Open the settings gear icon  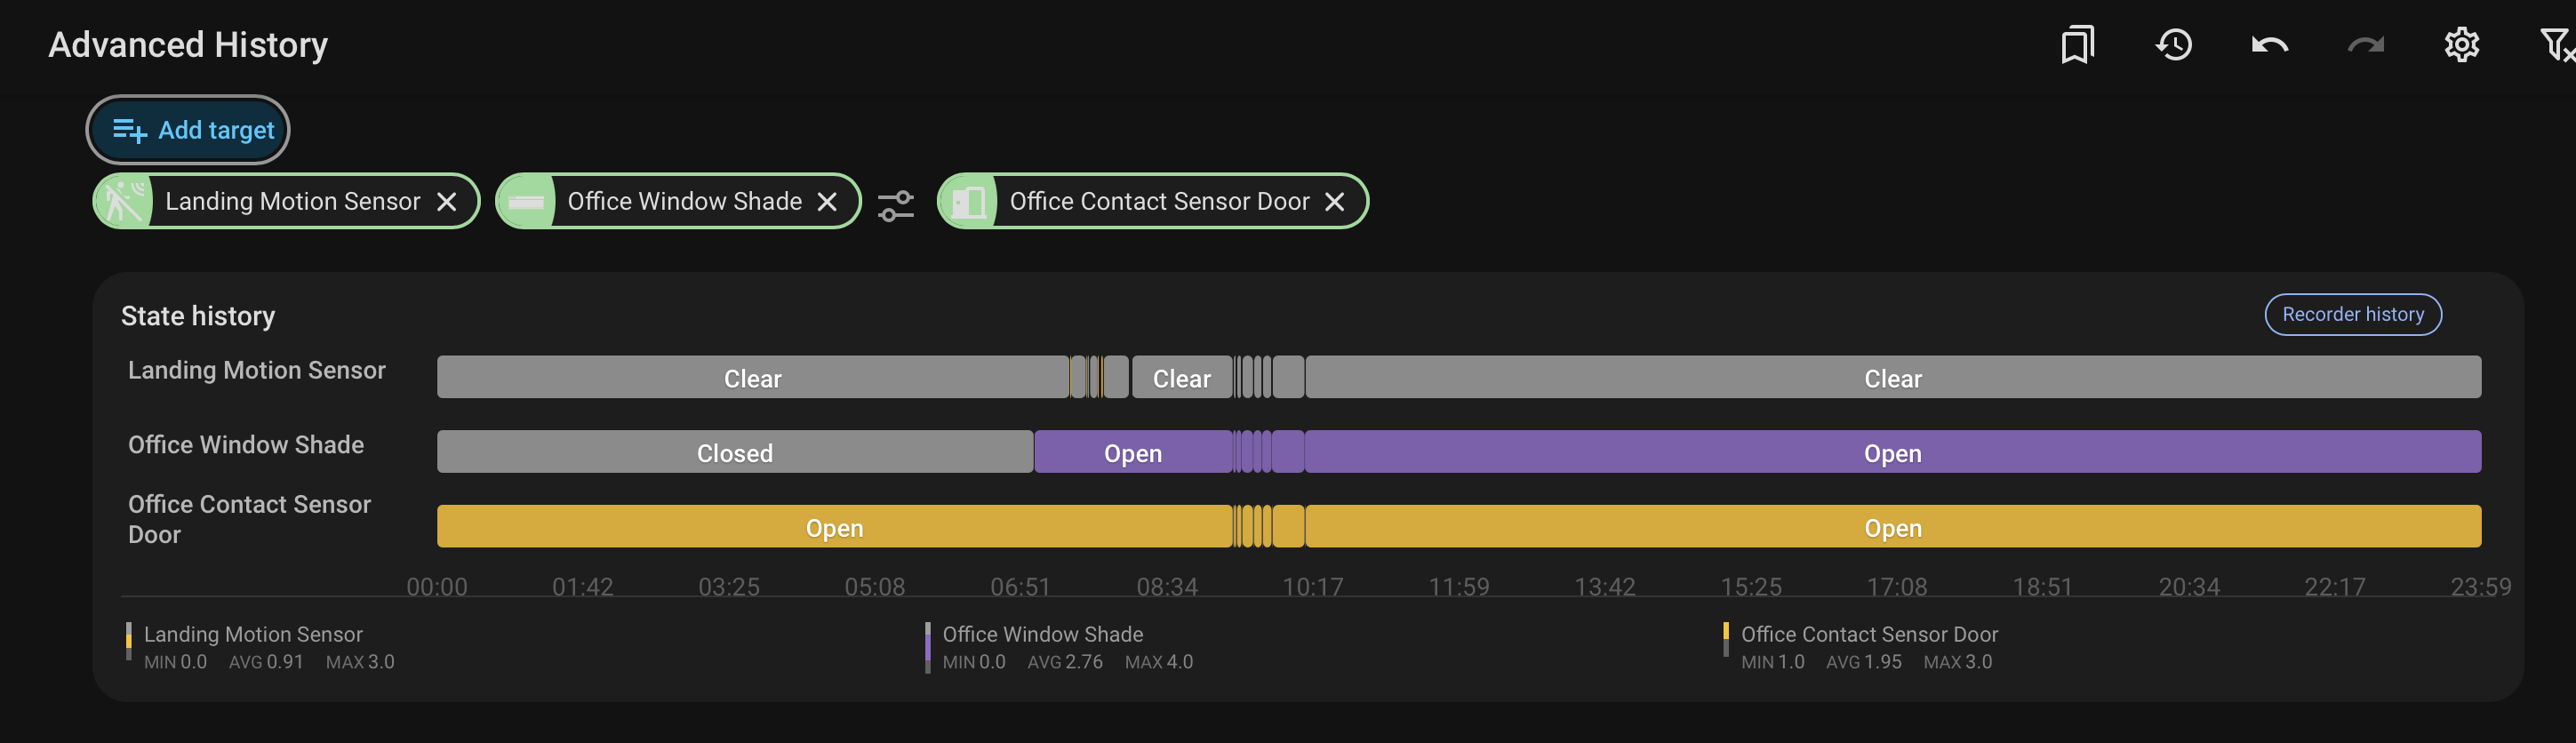click(2462, 45)
